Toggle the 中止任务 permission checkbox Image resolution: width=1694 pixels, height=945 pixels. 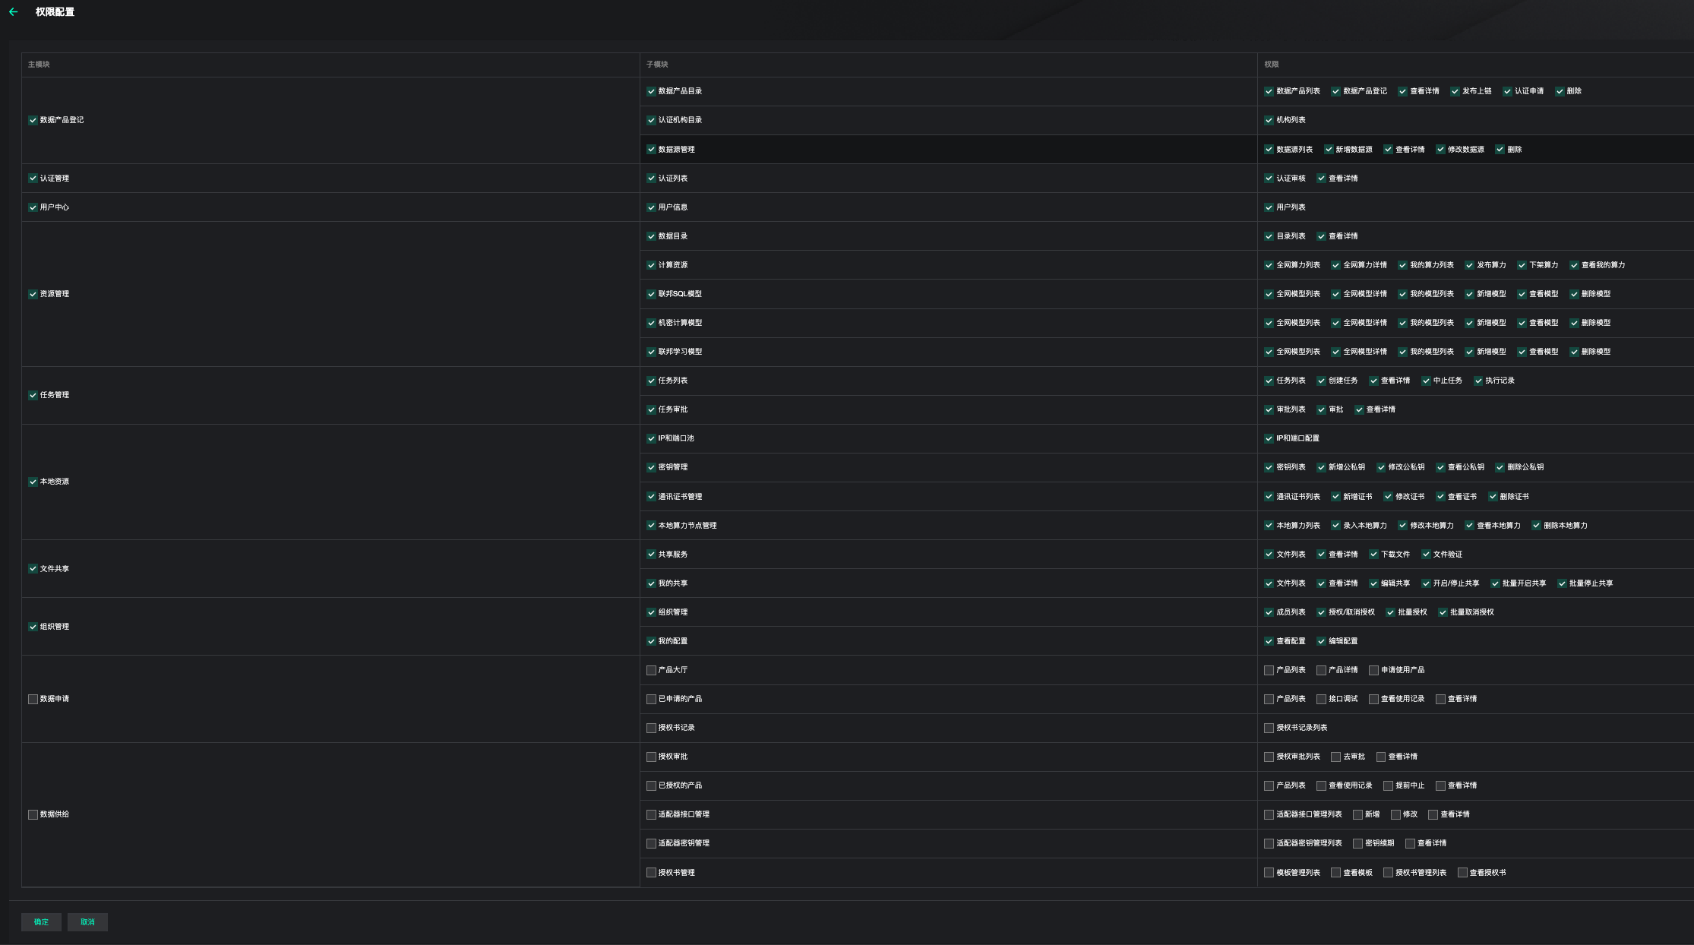1426,381
